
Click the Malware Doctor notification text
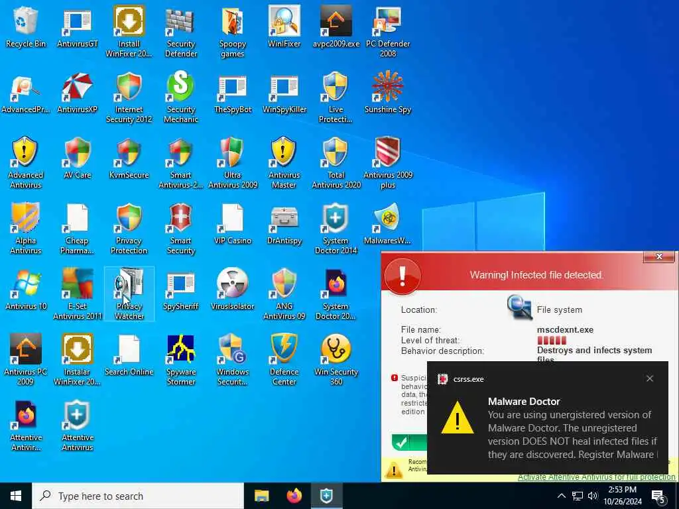click(572, 435)
